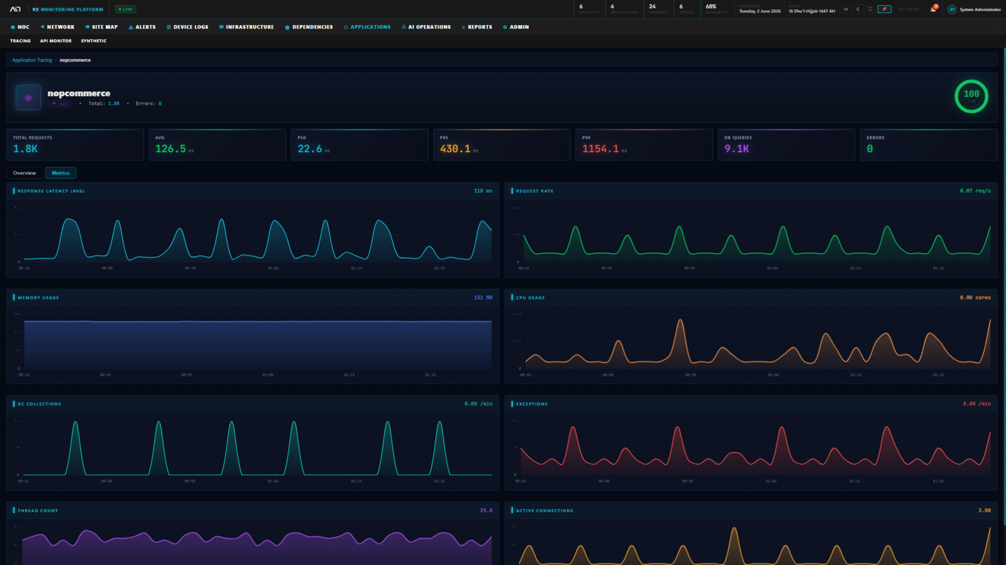Image resolution: width=1006 pixels, height=565 pixels.
Task: Click the Exceptions chart title
Action: point(531,404)
